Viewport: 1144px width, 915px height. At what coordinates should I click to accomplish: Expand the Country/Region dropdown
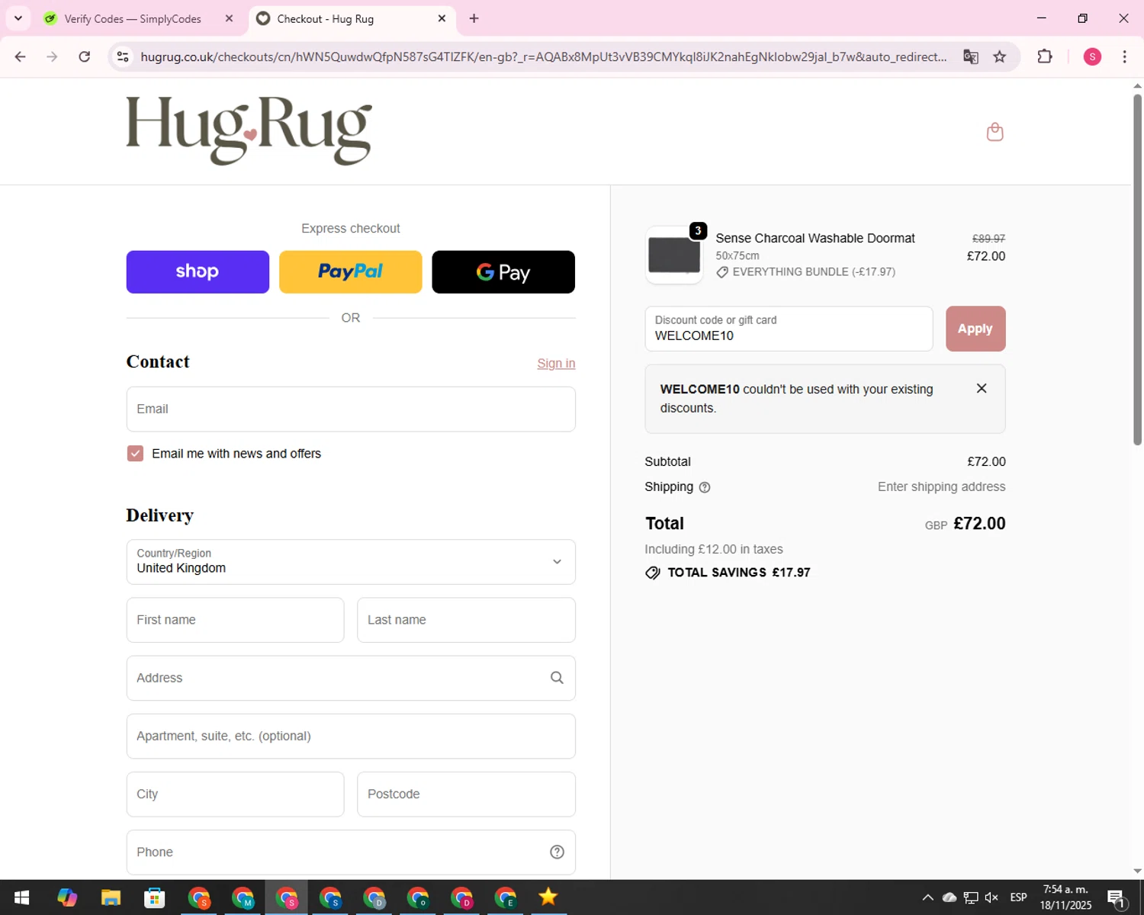click(351, 562)
